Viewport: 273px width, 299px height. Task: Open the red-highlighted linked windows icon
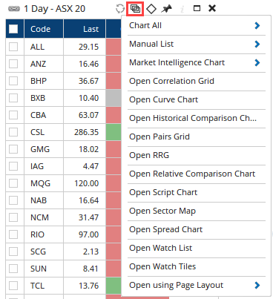[x=135, y=9]
